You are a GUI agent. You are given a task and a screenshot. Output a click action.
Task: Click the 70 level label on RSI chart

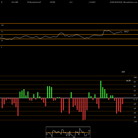[2, 32]
